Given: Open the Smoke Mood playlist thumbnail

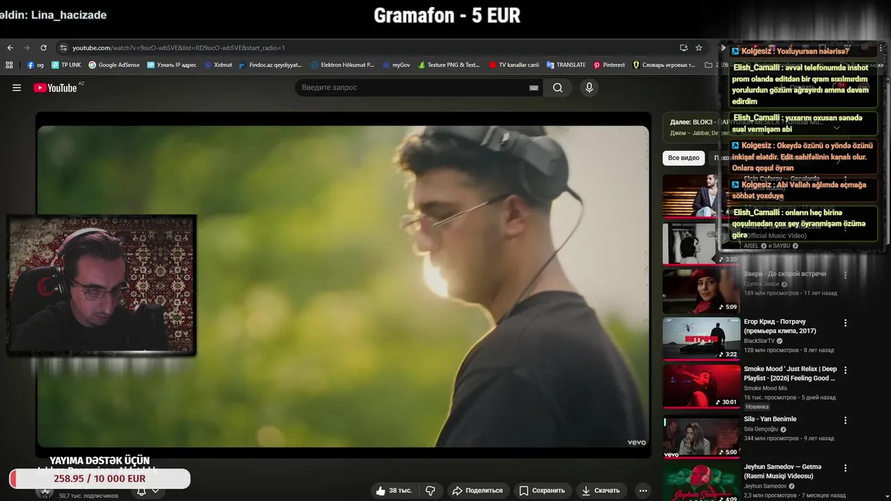Looking at the screenshot, I should pos(701,386).
